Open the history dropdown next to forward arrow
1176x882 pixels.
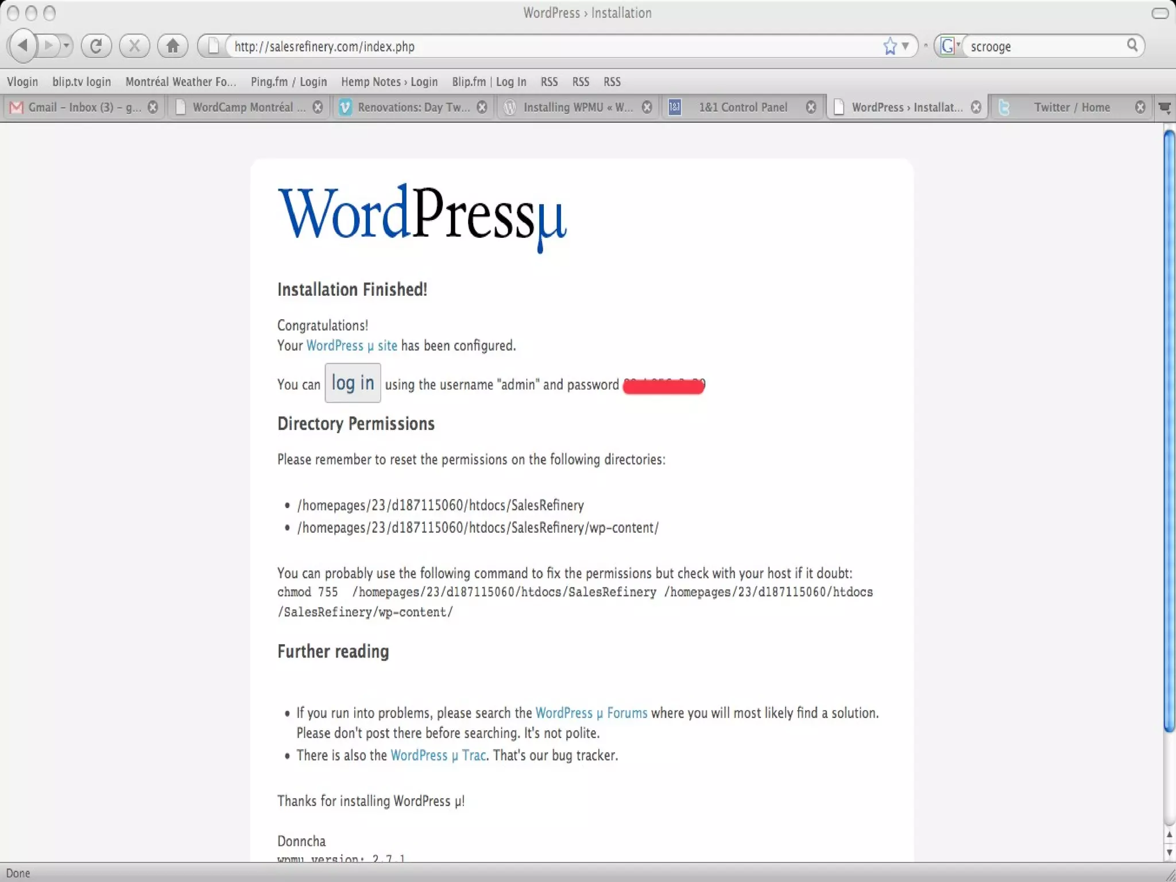[67, 45]
